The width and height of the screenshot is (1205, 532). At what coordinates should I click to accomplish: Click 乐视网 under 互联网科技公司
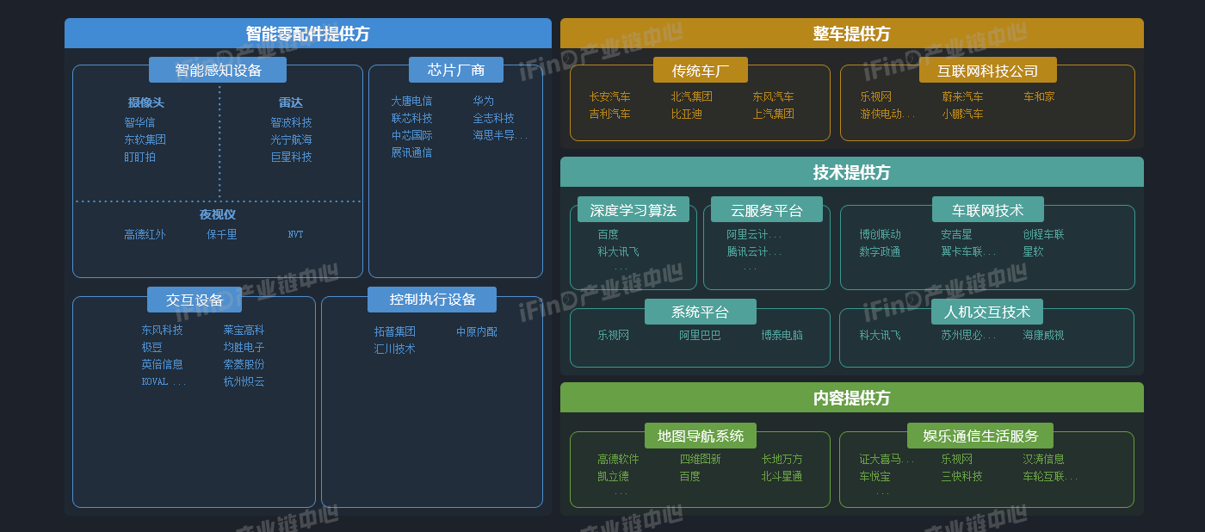[875, 96]
